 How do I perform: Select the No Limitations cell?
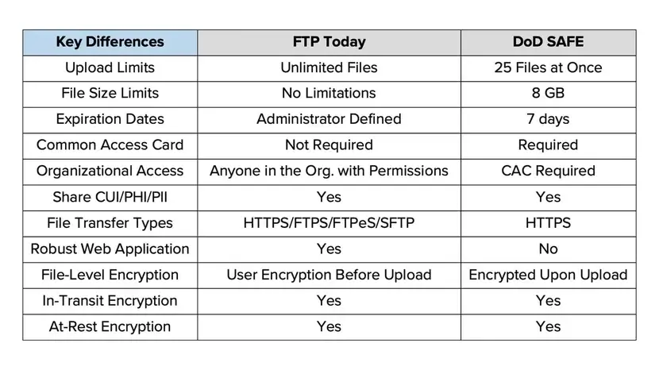click(329, 94)
